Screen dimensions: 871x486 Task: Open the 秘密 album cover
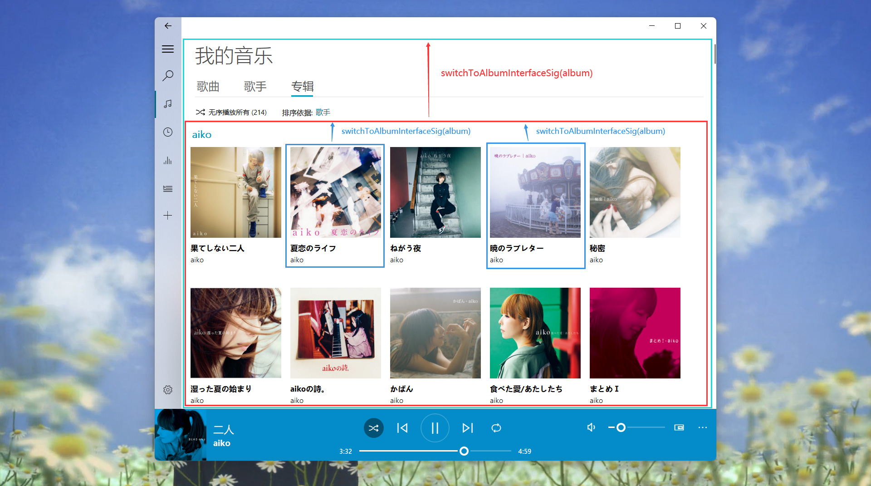click(x=635, y=192)
